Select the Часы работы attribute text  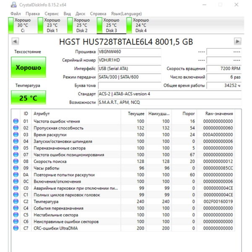coord(47,168)
